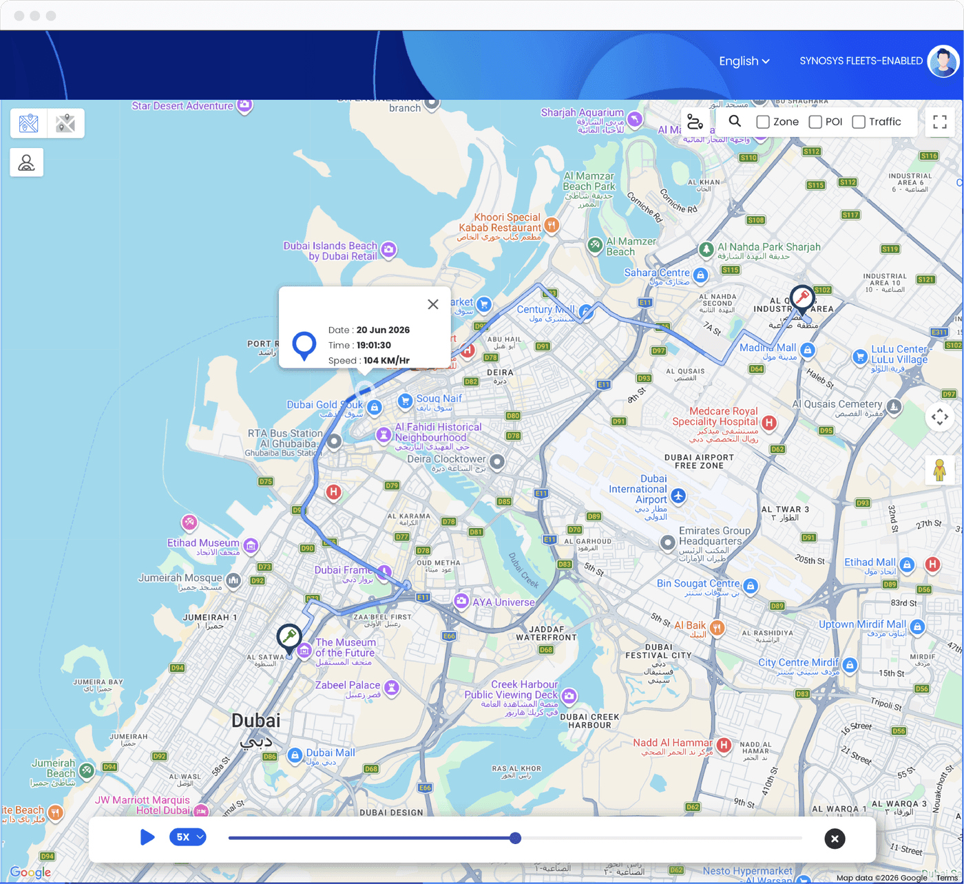Switch to the default map view icon
Image resolution: width=964 pixels, height=884 pixels.
click(x=29, y=123)
